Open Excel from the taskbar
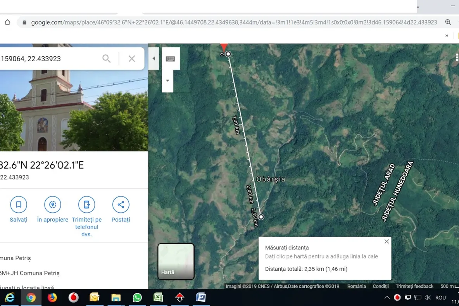459x306 pixels. (159, 297)
